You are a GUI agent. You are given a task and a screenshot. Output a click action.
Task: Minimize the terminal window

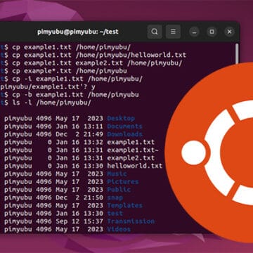click(x=194, y=32)
